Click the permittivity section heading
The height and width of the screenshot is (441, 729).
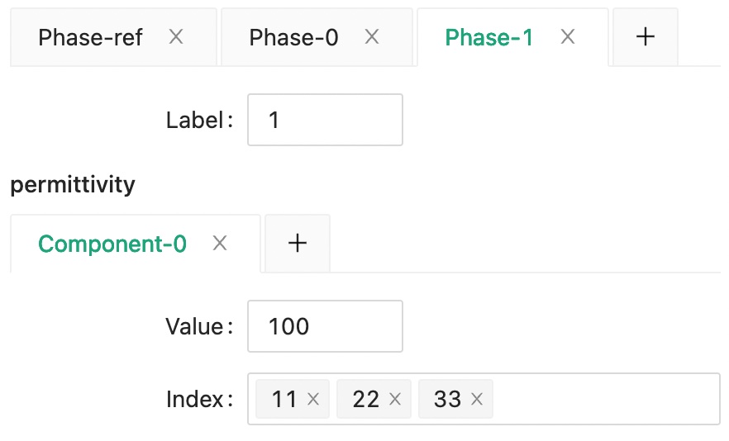click(73, 184)
